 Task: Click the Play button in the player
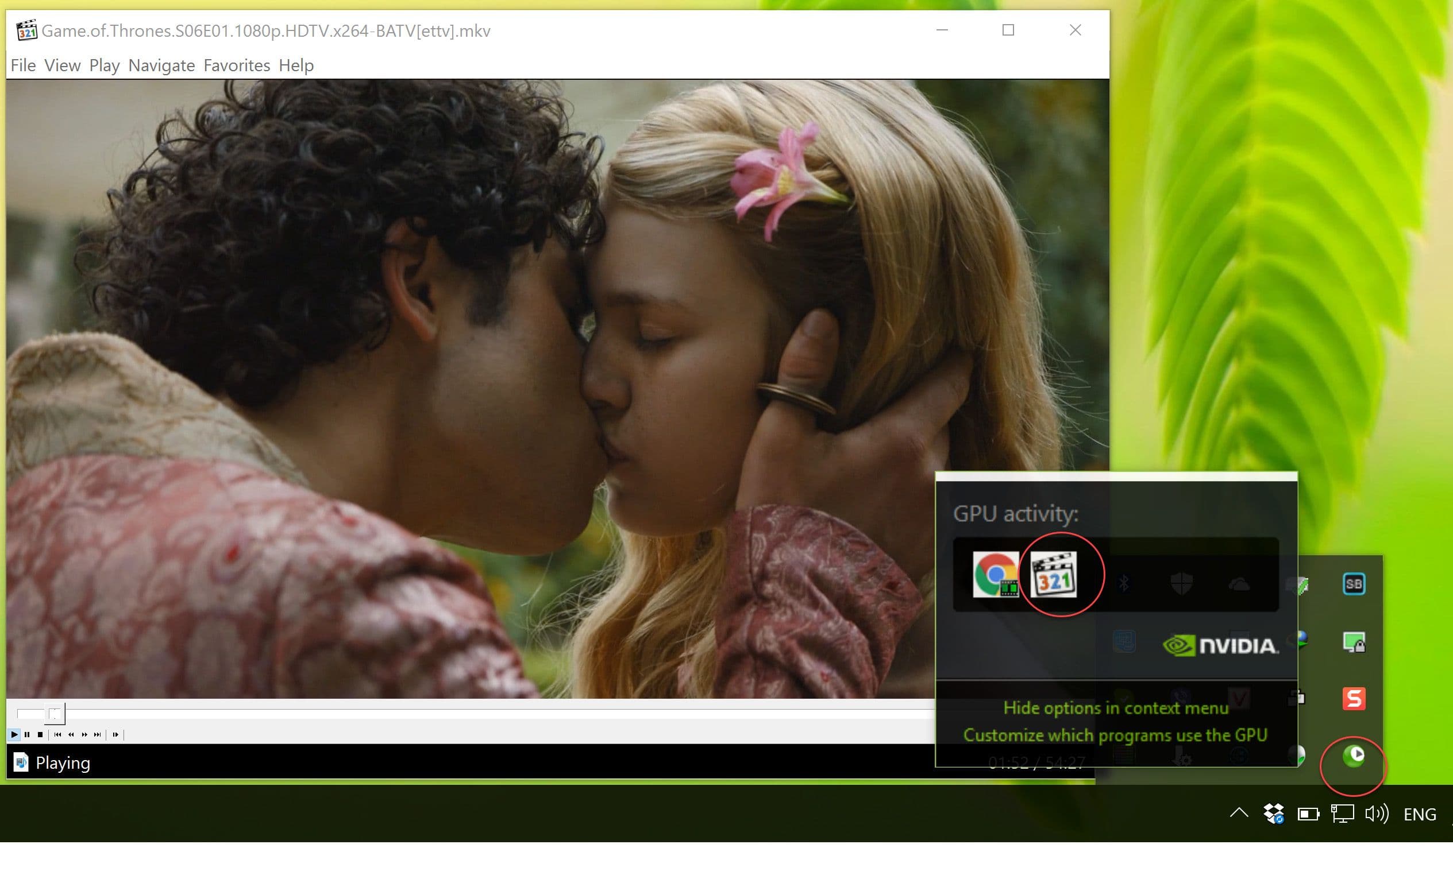(x=14, y=734)
